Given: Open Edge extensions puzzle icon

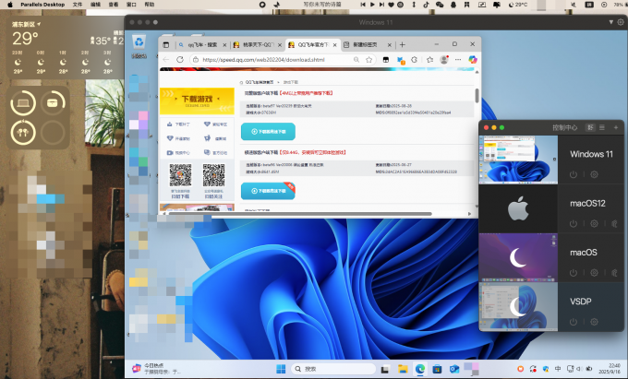Looking at the screenshot, I should [415, 60].
